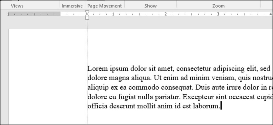Click the 3-inch mark on horizontal ruler
This screenshot has height=125, width=273.
[218, 14]
